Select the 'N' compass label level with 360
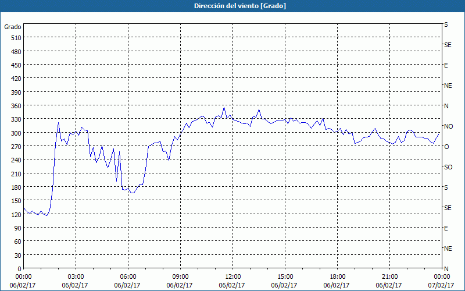 coord(446,106)
